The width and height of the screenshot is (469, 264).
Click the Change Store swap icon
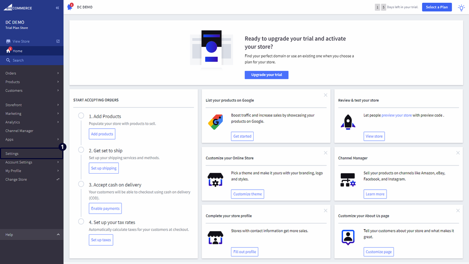point(58,180)
